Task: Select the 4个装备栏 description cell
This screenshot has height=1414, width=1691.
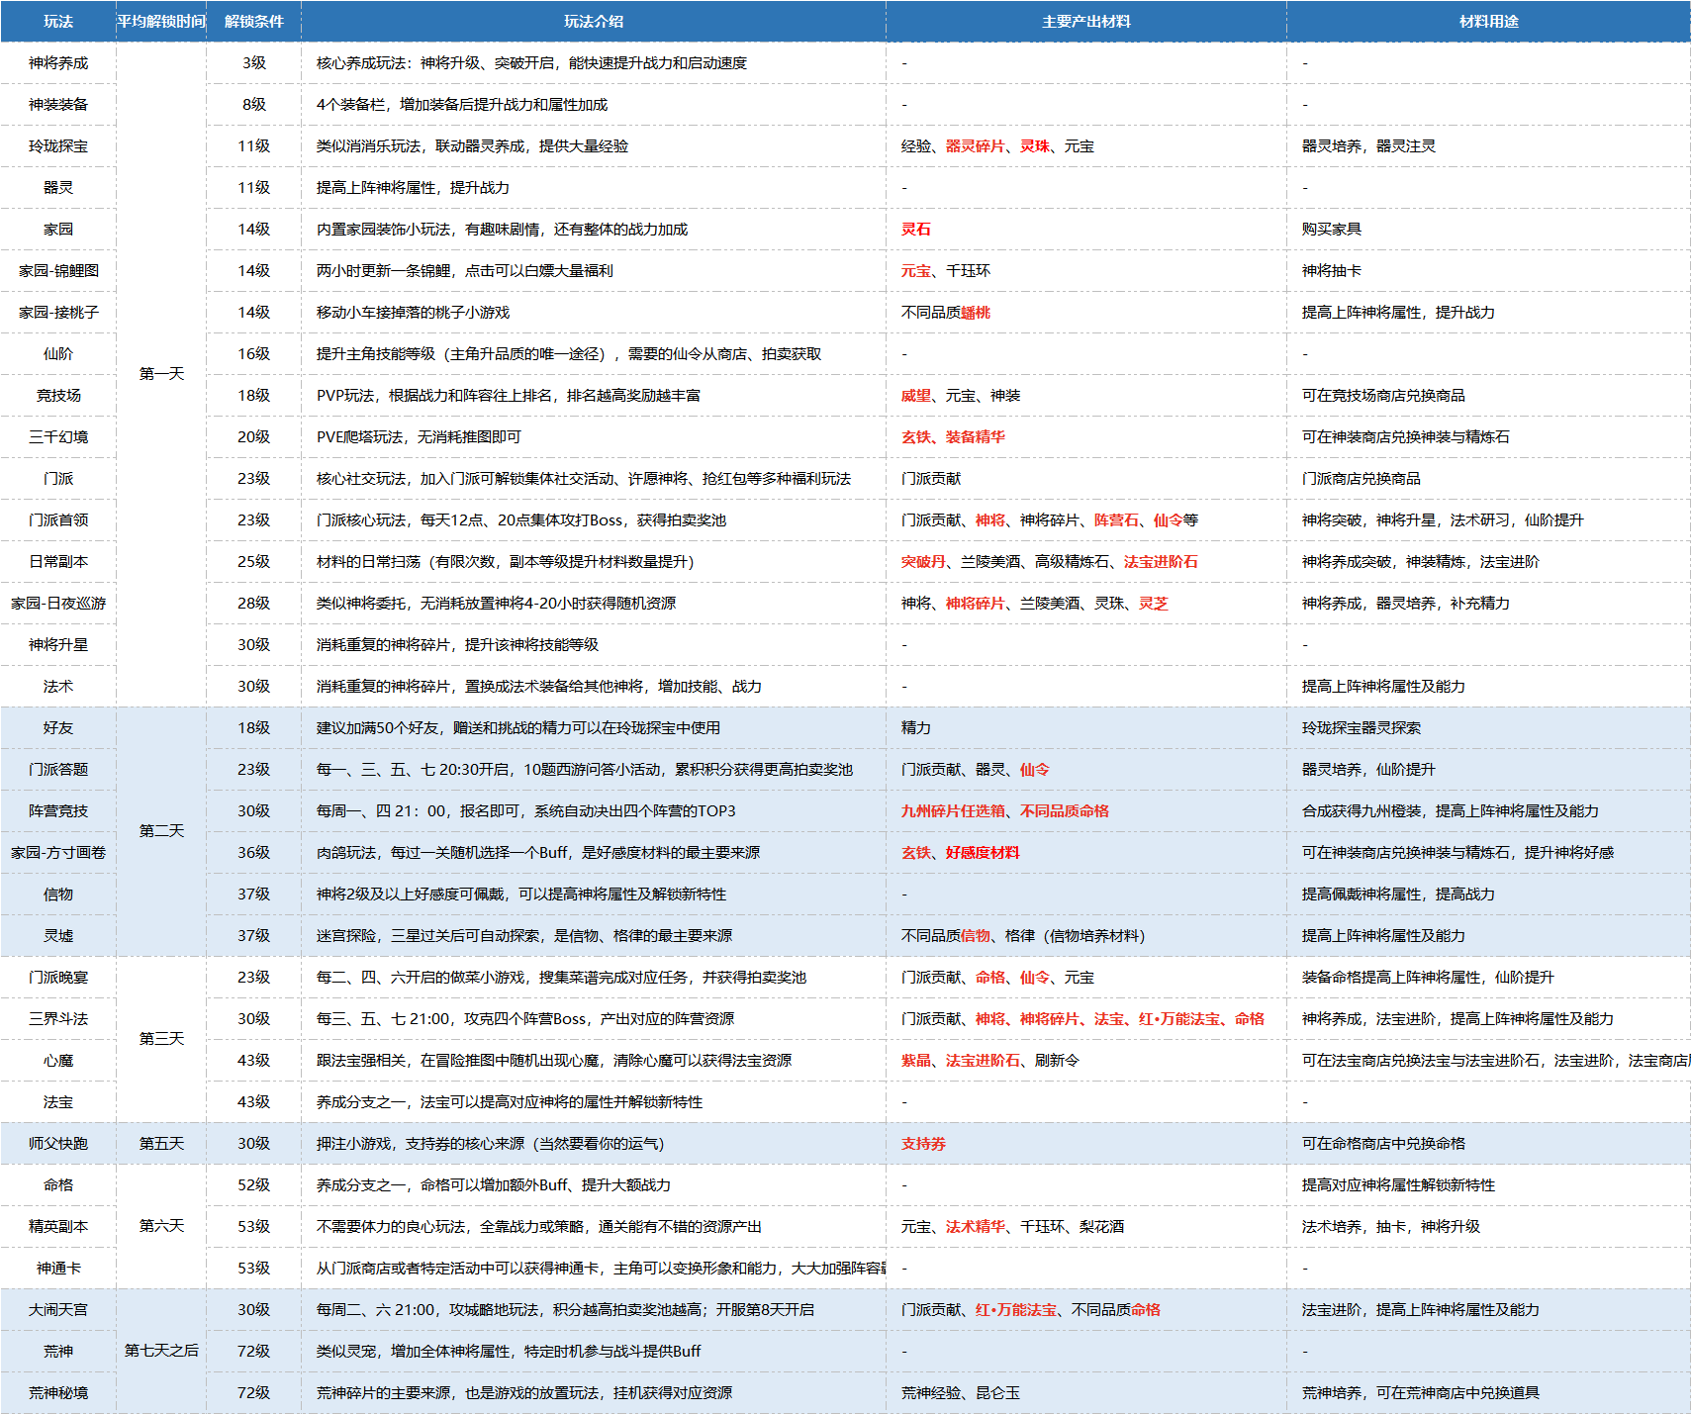Action: (x=594, y=105)
